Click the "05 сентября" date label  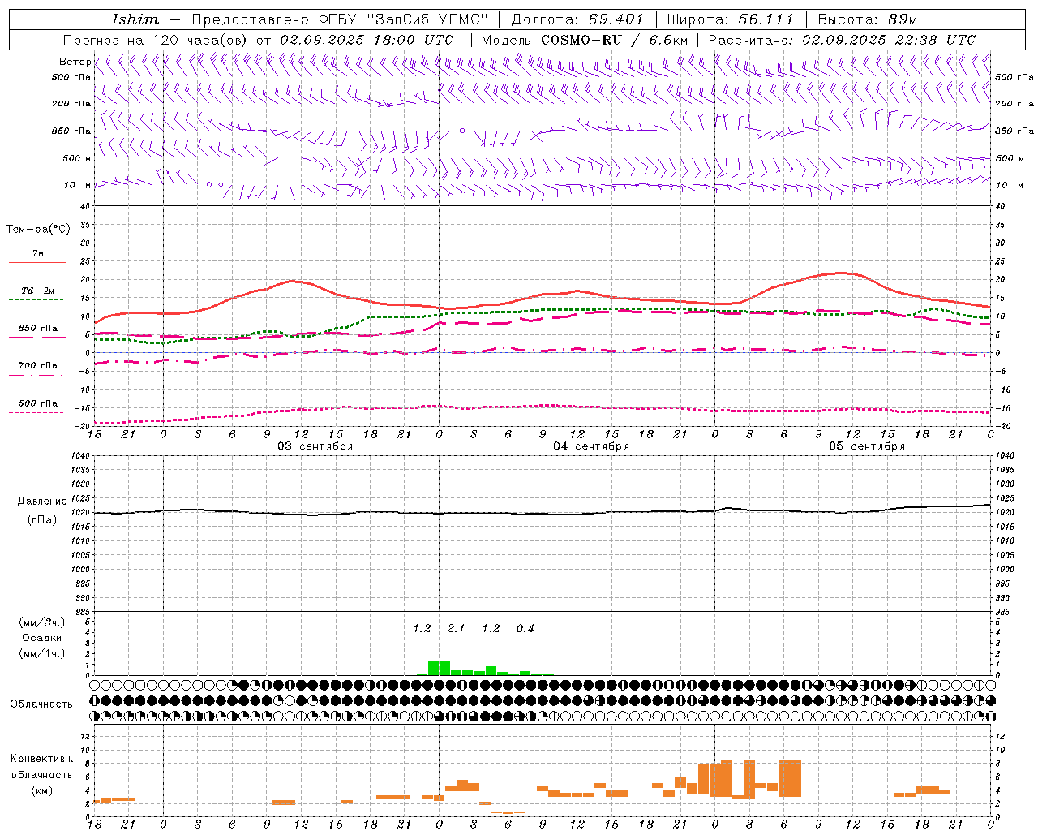pyautogui.click(x=867, y=446)
